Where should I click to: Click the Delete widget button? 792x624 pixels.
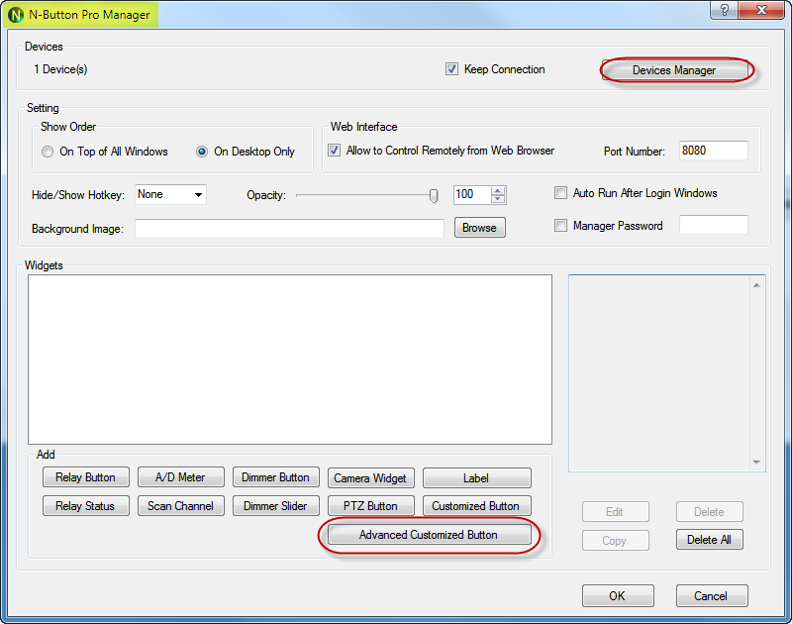click(709, 512)
